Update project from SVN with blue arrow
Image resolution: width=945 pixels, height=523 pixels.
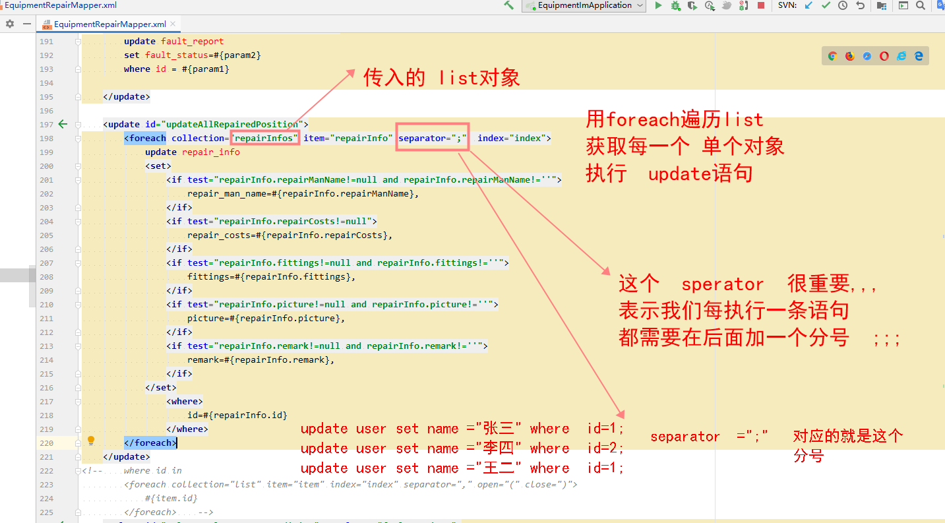[808, 5]
